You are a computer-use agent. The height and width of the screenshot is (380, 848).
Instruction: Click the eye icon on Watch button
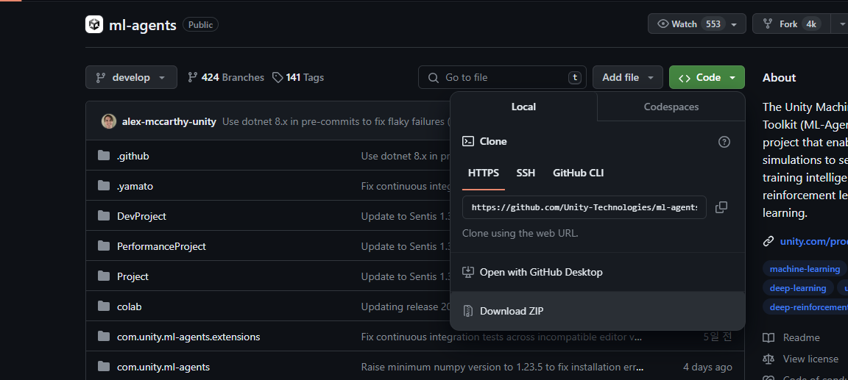[662, 24]
